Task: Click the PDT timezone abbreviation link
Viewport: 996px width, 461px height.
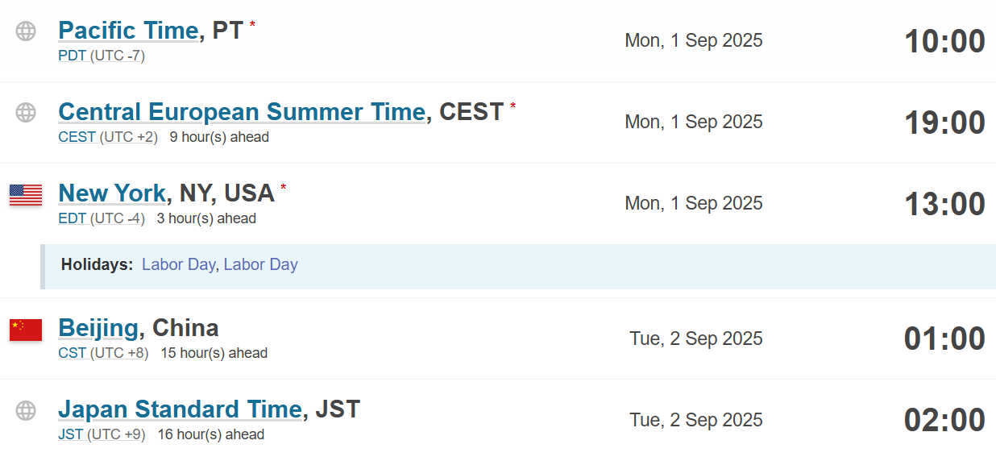Action: 73,56
